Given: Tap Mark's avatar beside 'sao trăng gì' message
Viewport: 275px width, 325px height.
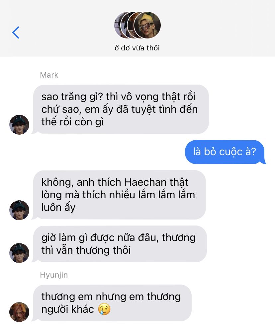Looking at the screenshot, I should tap(19, 125).
